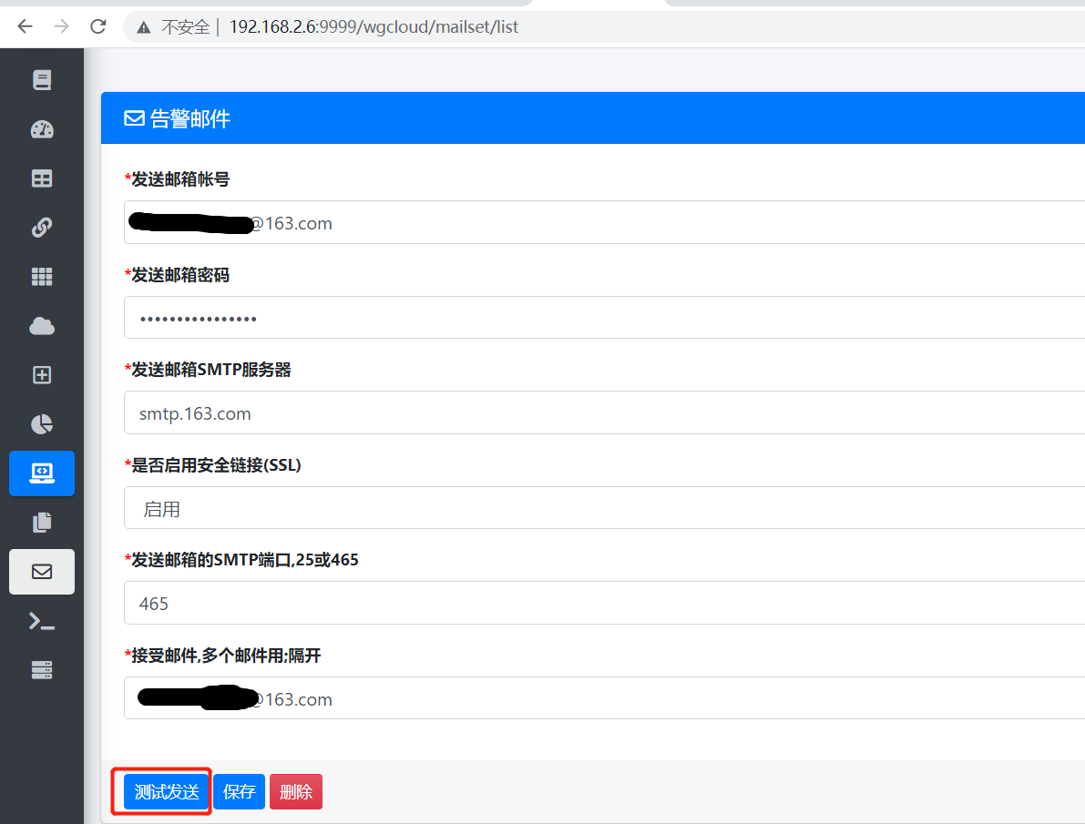
Task: Click the copy pages icon in sidebar
Action: tap(42, 522)
